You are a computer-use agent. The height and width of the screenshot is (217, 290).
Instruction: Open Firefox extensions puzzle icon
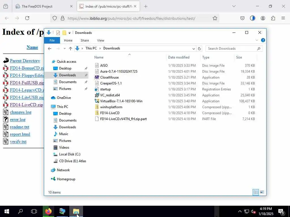pos(273,18)
